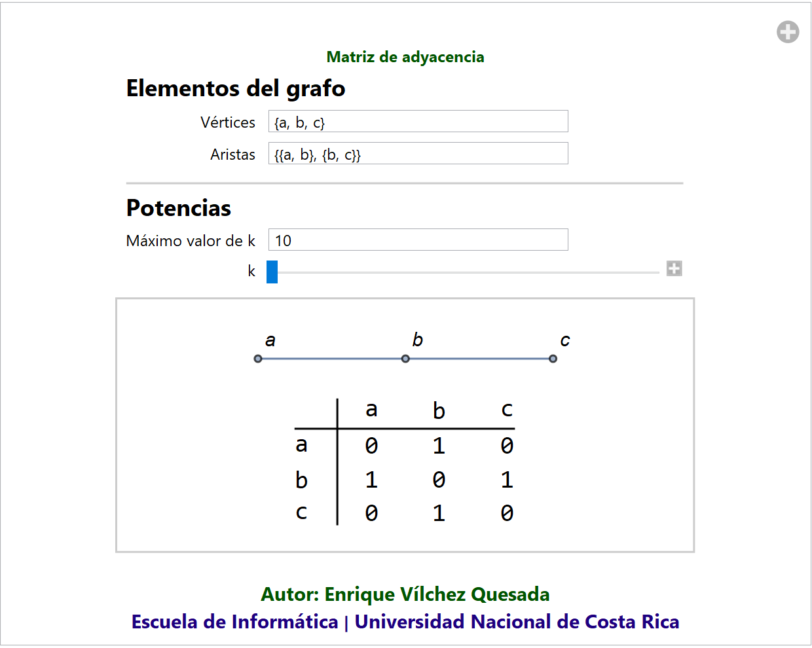
Task: Click the plus icon in top-right corner
Action: point(788,31)
